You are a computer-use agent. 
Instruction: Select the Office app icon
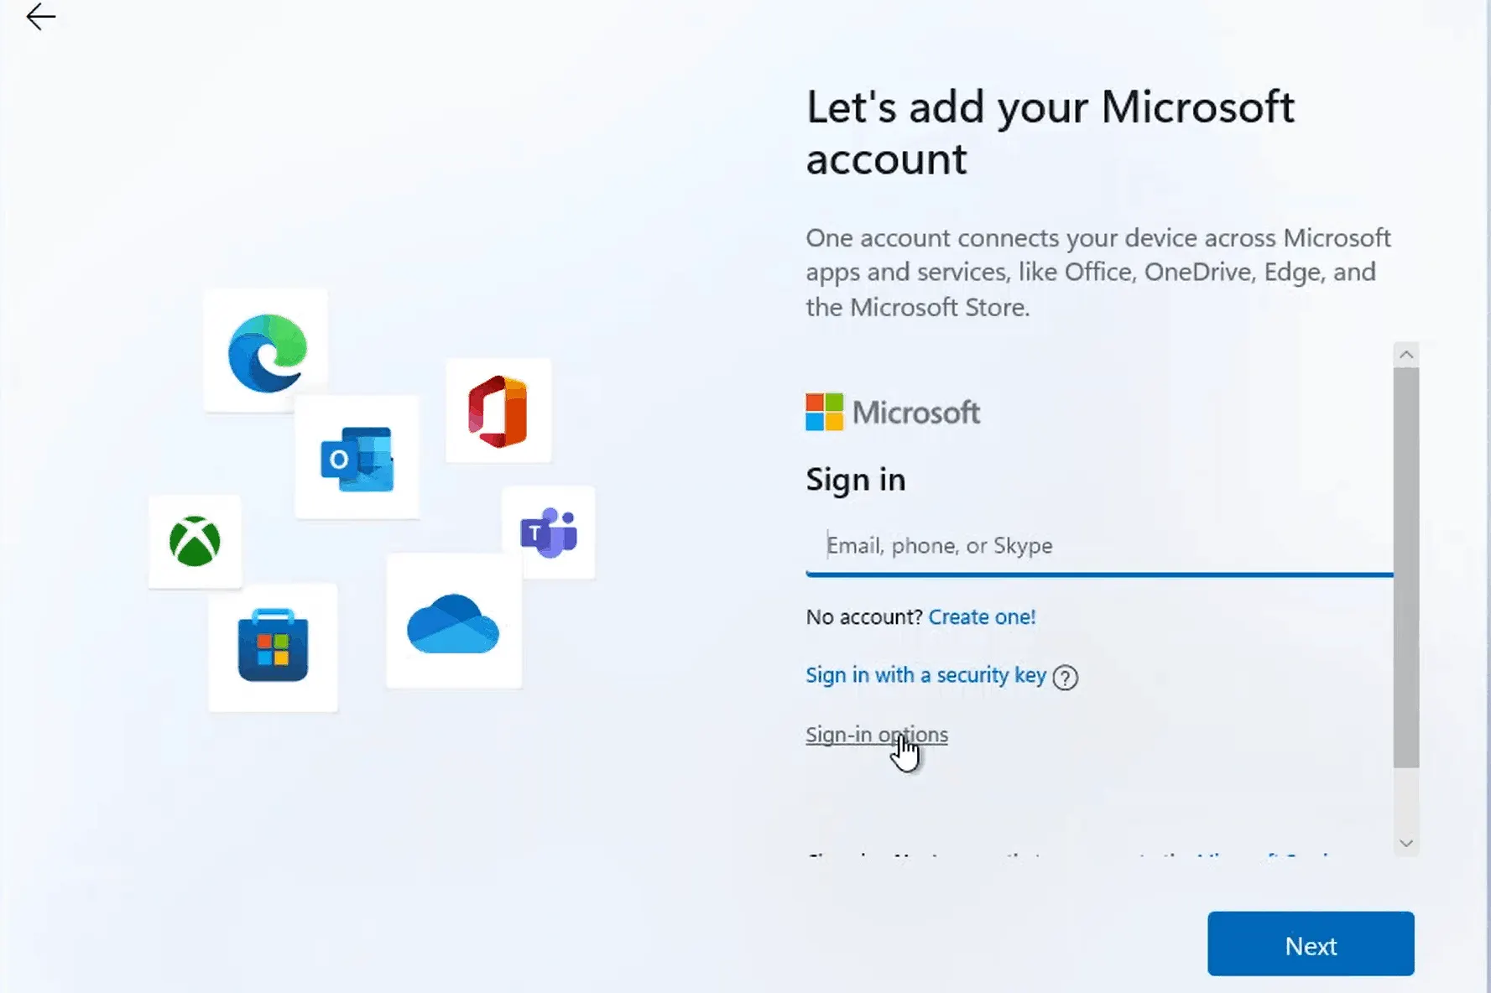click(498, 410)
